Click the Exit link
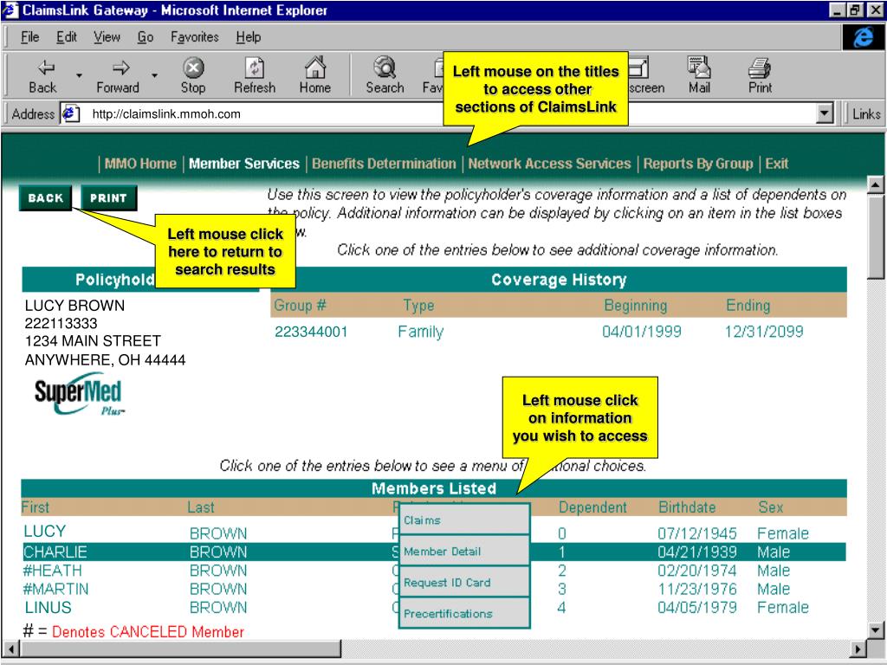 777,164
